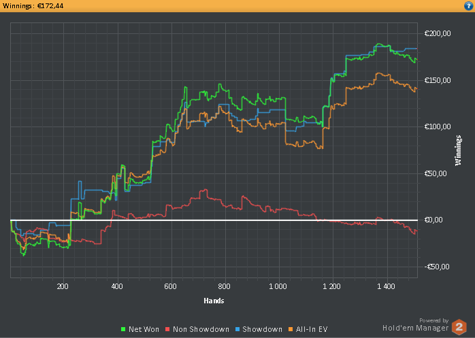Click the blue help question mark icon
This screenshot has width=475, height=338.
[x=468, y=5]
